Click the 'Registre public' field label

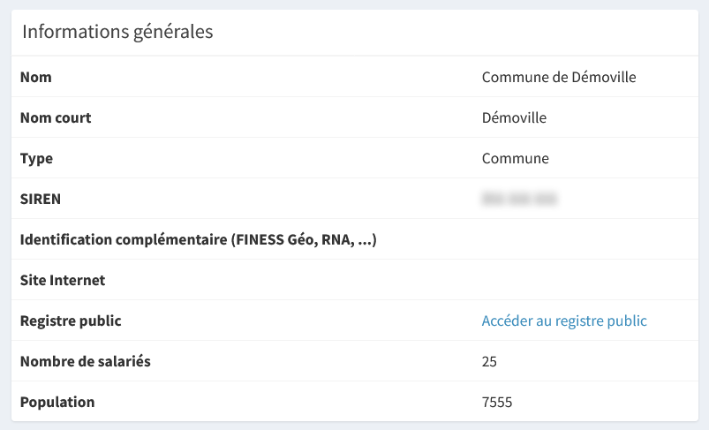click(x=71, y=321)
